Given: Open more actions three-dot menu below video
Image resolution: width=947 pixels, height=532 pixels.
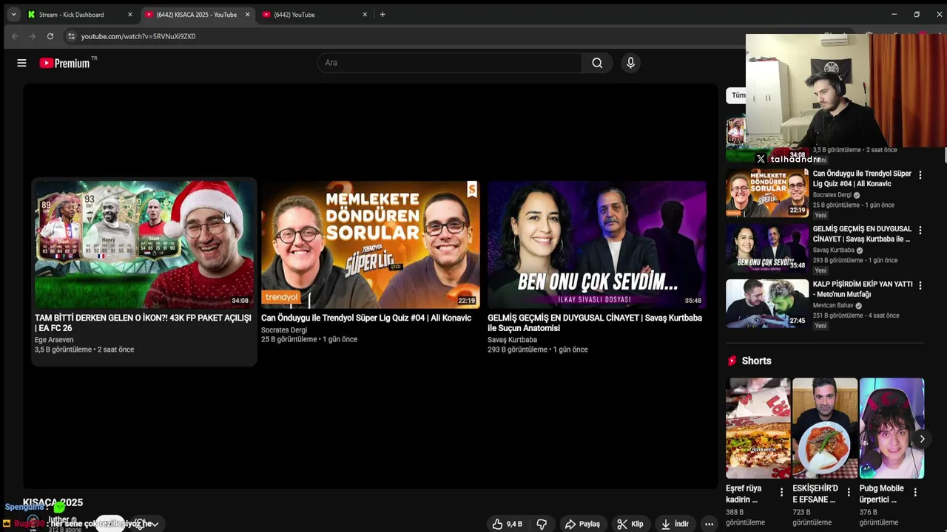Looking at the screenshot, I should [709, 524].
